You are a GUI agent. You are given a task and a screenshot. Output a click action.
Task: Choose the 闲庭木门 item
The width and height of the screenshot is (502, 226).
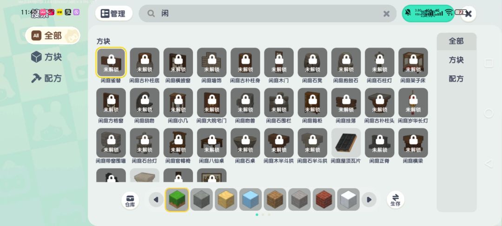click(279, 63)
